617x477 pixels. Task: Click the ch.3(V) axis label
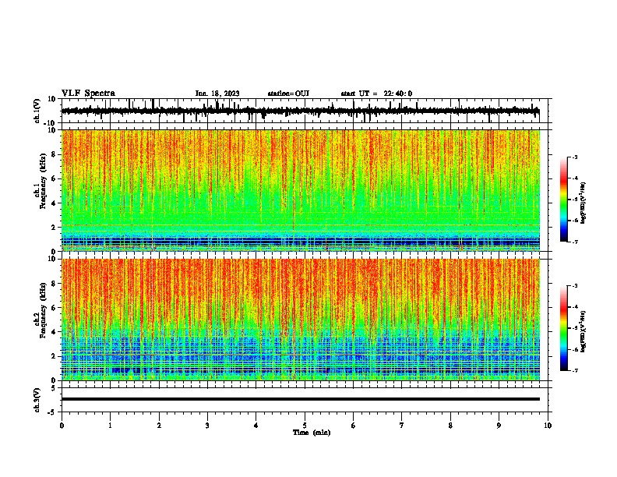click(37, 400)
